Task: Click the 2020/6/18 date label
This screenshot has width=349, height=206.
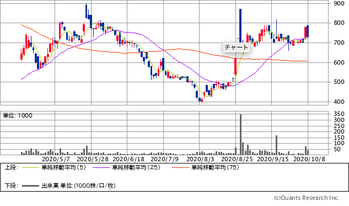Action: 128,159
